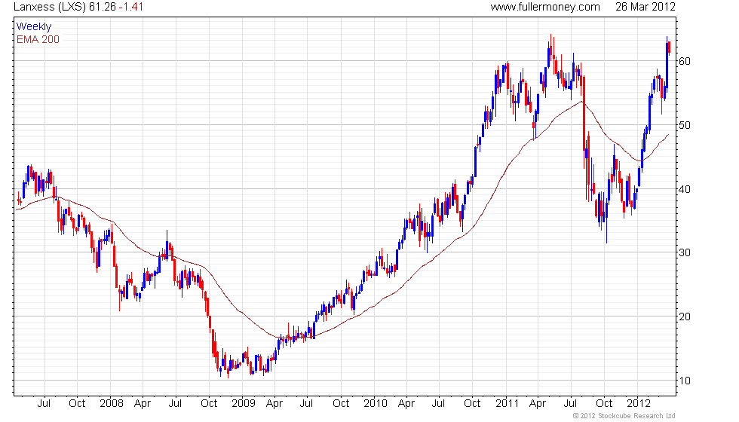
Task: Click the 2009 year axis label
Action: pos(243,404)
